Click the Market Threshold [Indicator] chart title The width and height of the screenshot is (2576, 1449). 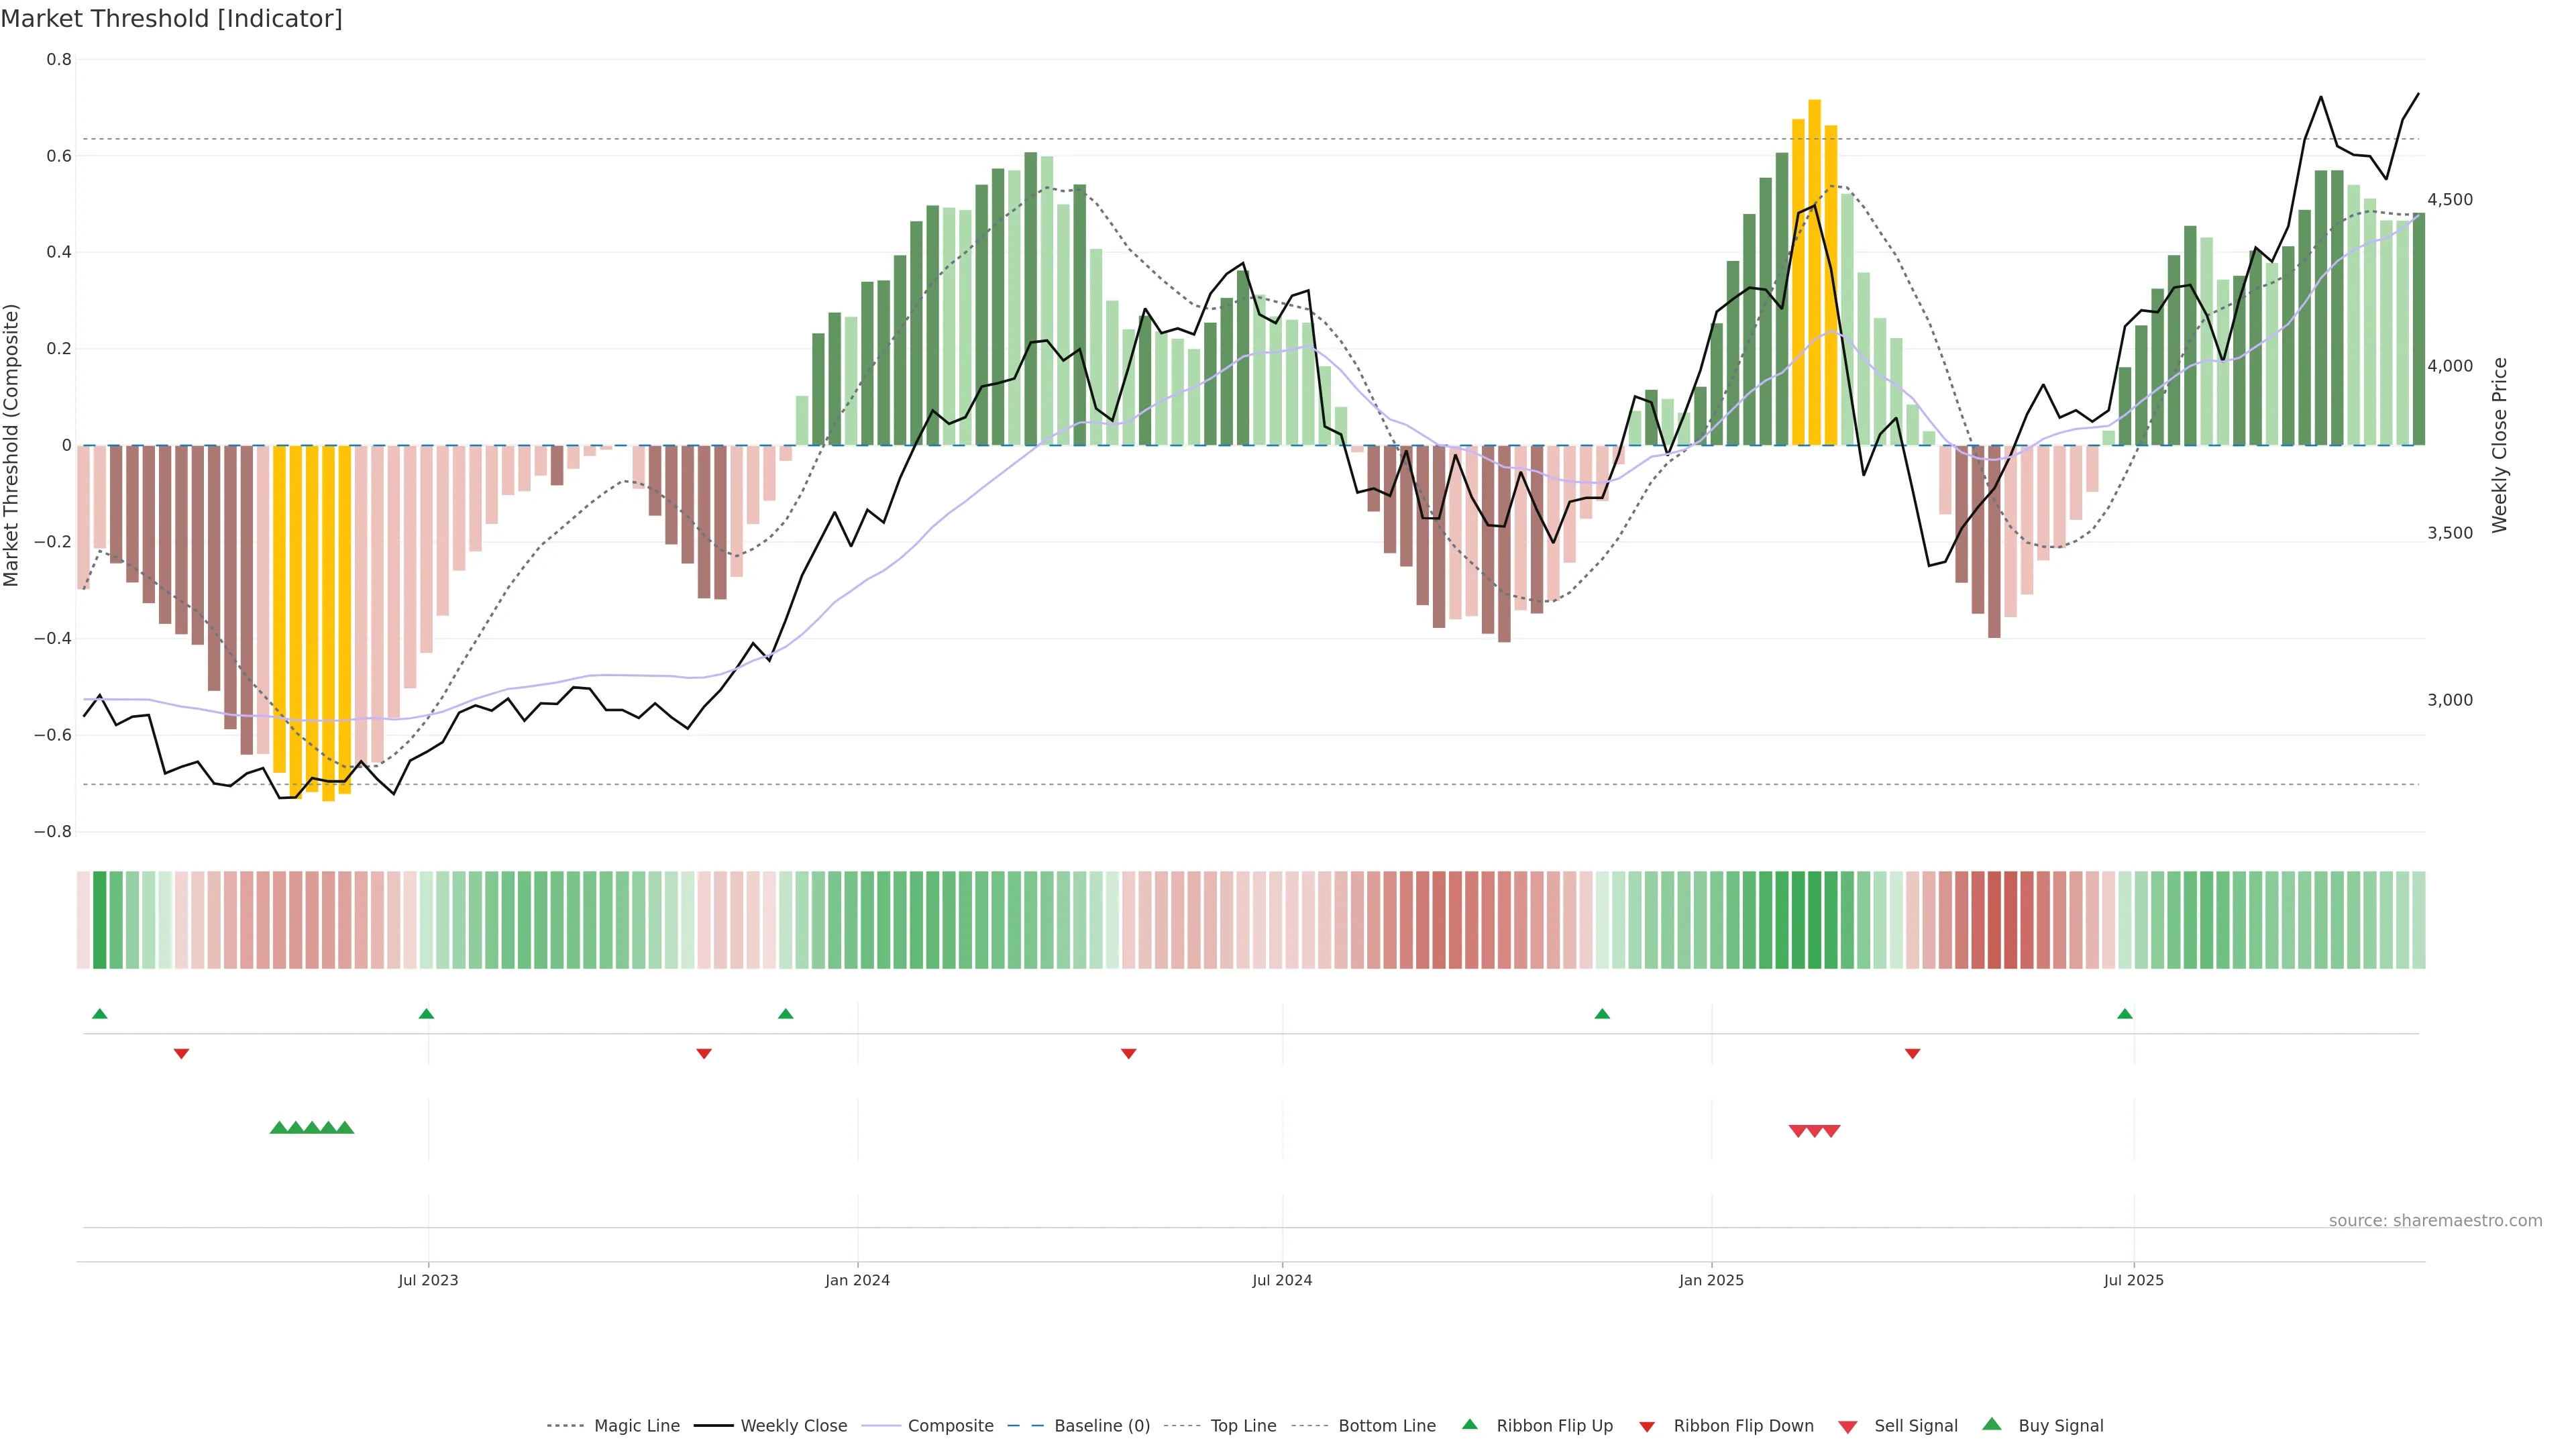[171, 19]
